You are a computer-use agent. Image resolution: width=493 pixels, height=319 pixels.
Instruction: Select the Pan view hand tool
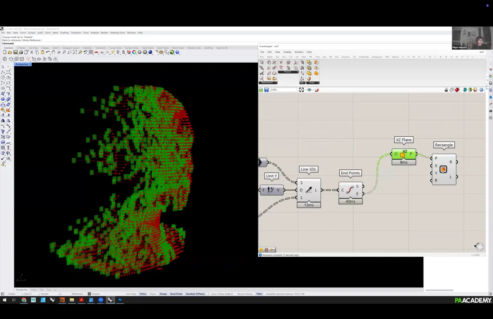(53, 52)
